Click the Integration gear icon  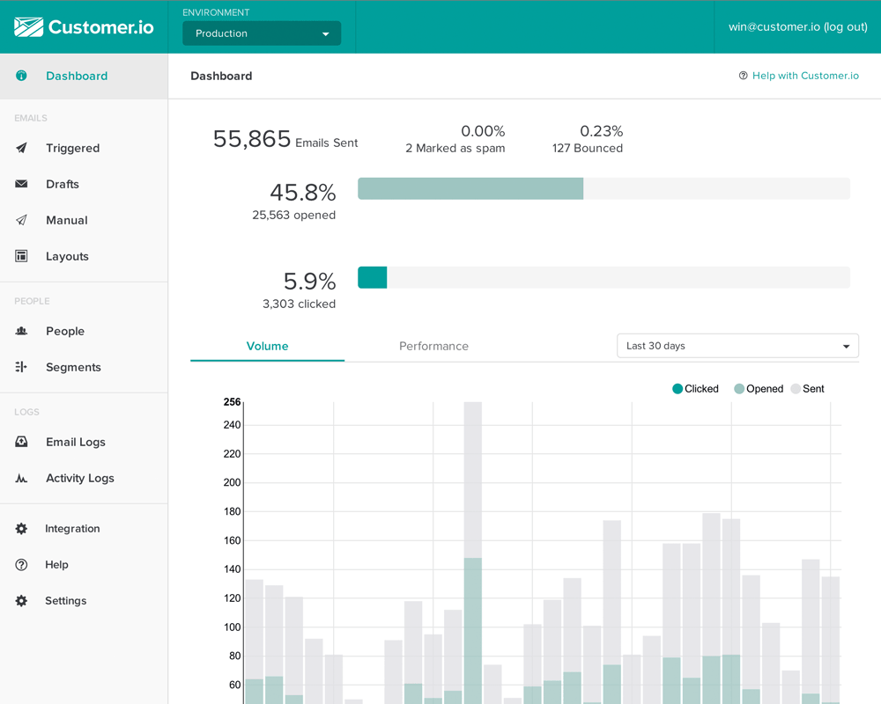21,528
